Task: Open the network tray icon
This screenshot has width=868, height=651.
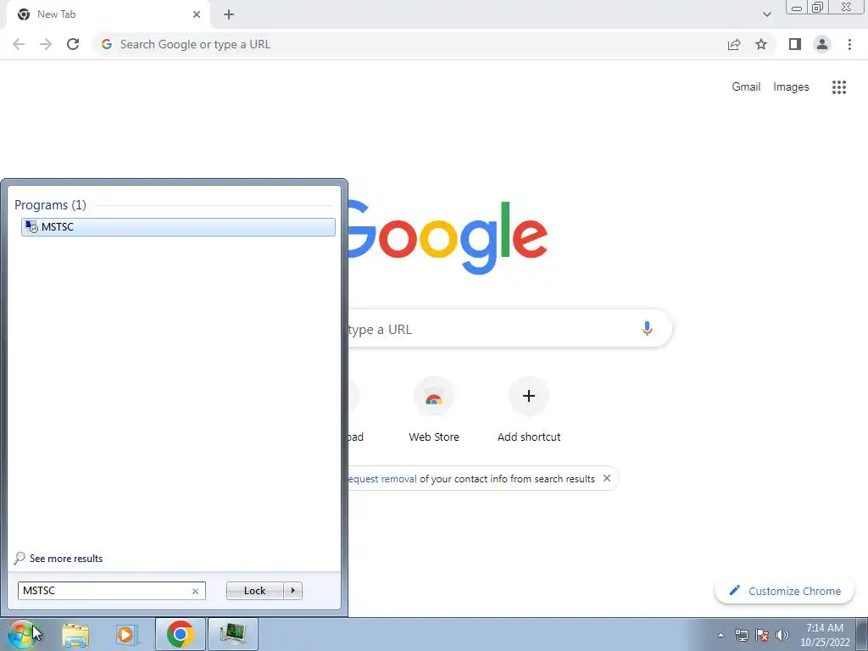Action: [741, 635]
